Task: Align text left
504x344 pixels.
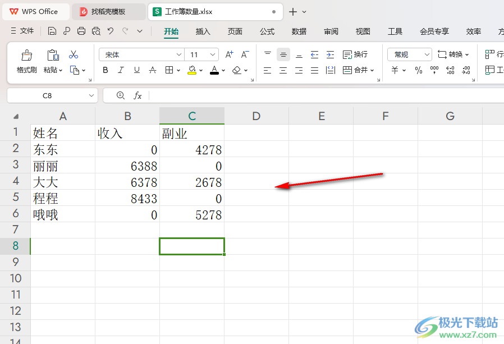Action: [x=267, y=70]
